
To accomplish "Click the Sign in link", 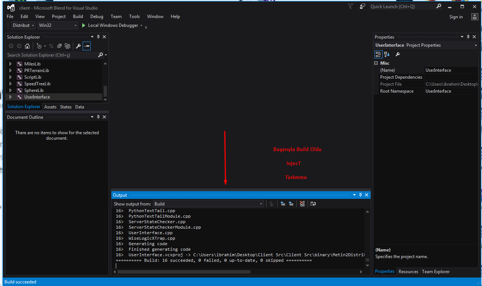I will (456, 17).
